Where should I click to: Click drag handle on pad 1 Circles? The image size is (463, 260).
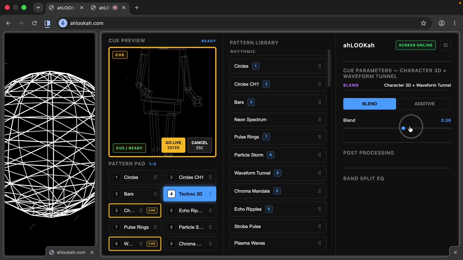pyautogui.click(x=155, y=177)
